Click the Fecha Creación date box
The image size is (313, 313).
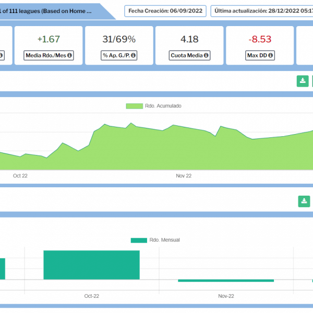[x=165, y=11]
